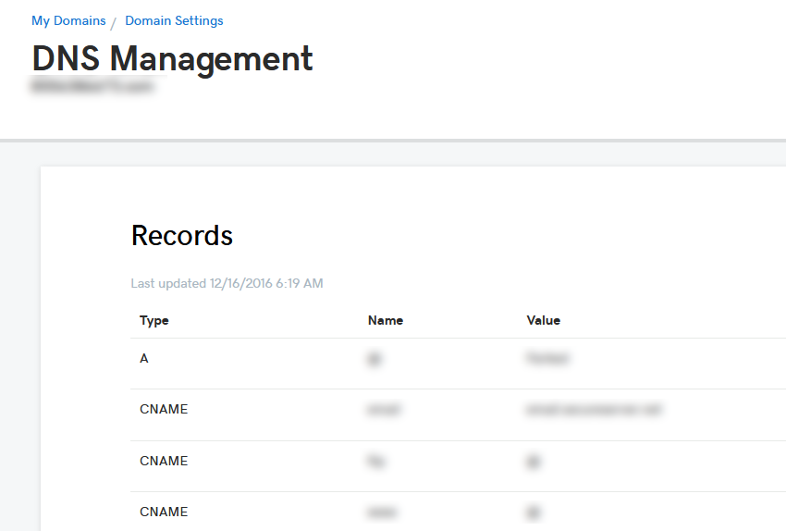The width and height of the screenshot is (786, 531).
Task: Click the blurred value of second CNAME record
Action: point(534,462)
